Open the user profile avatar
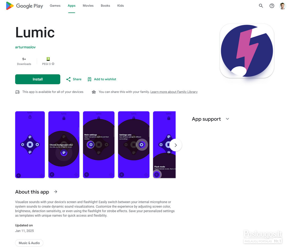The width and height of the screenshot is (289, 250). click(x=282, y=6)
